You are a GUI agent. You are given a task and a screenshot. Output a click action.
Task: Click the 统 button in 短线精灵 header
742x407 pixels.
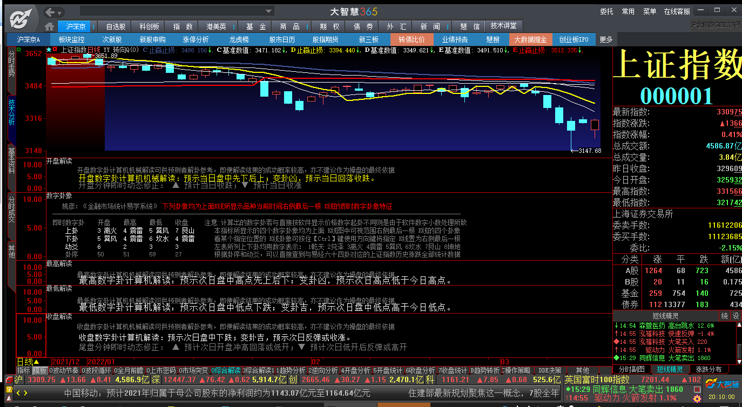pos(725,316)
